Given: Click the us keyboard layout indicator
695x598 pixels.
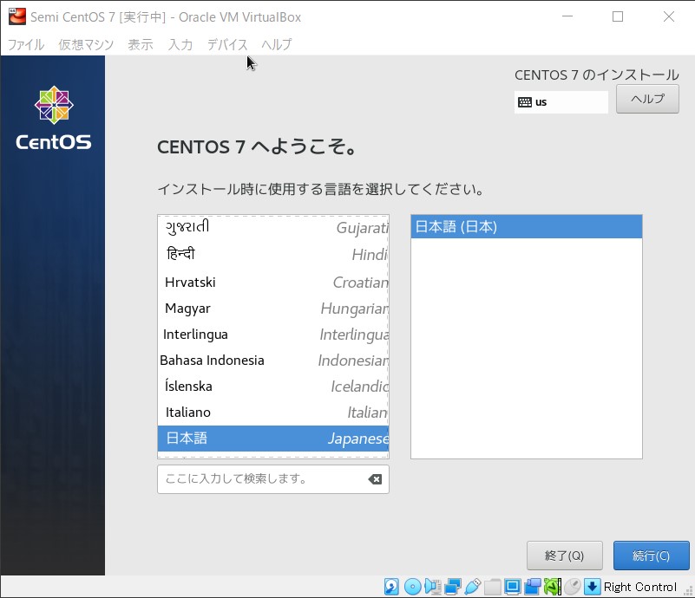Looking at the screenshot, I should pyautogui.click(x=561, y=102).
